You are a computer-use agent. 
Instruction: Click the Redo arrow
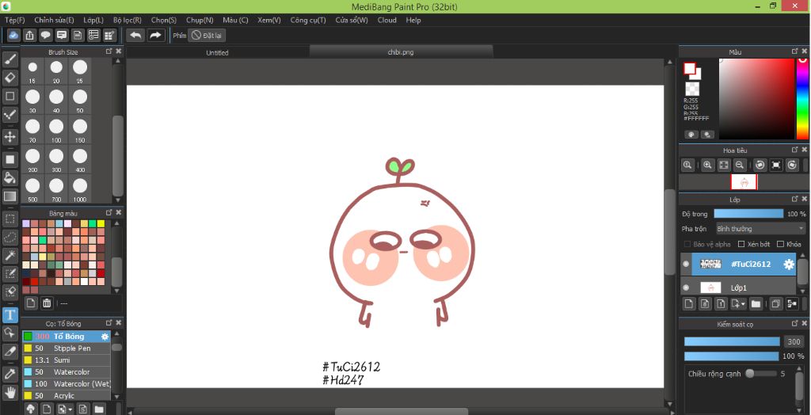click(x=155, y=35)
